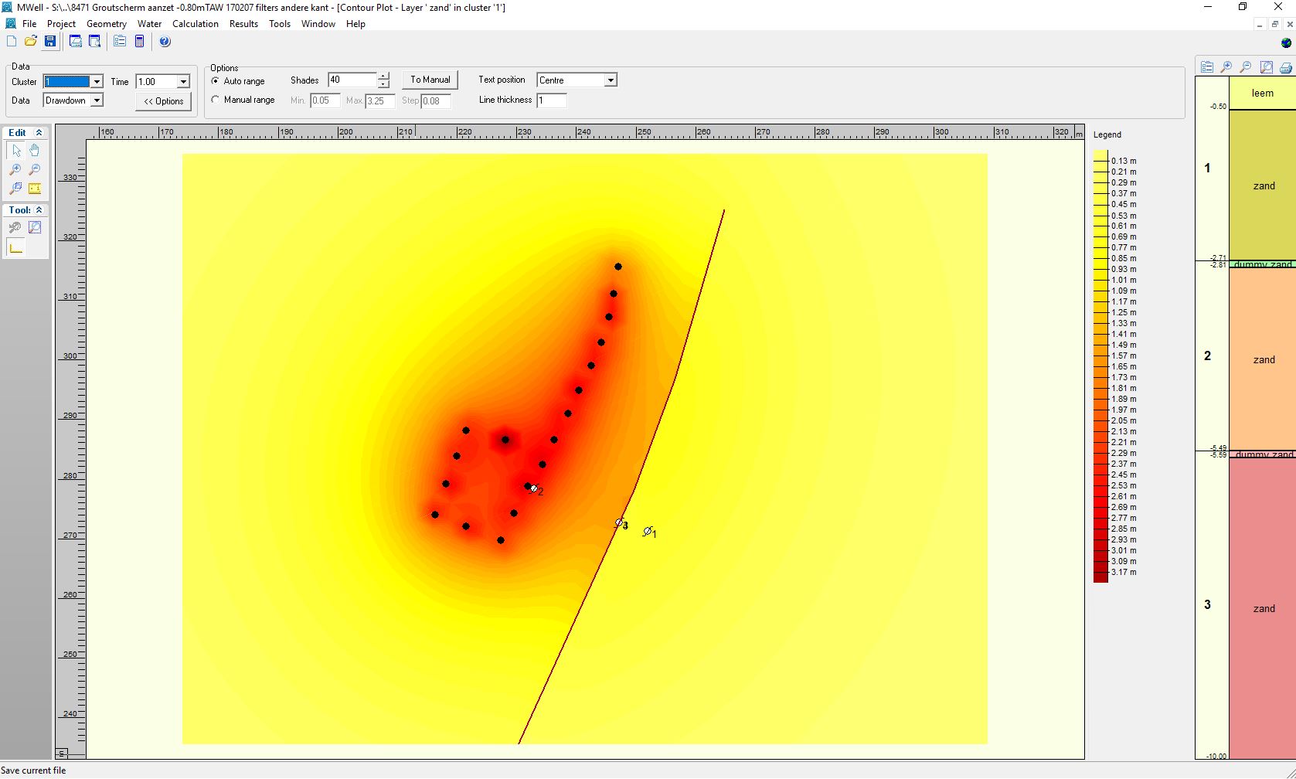Open a project with the folder icon

coord(31,42)
